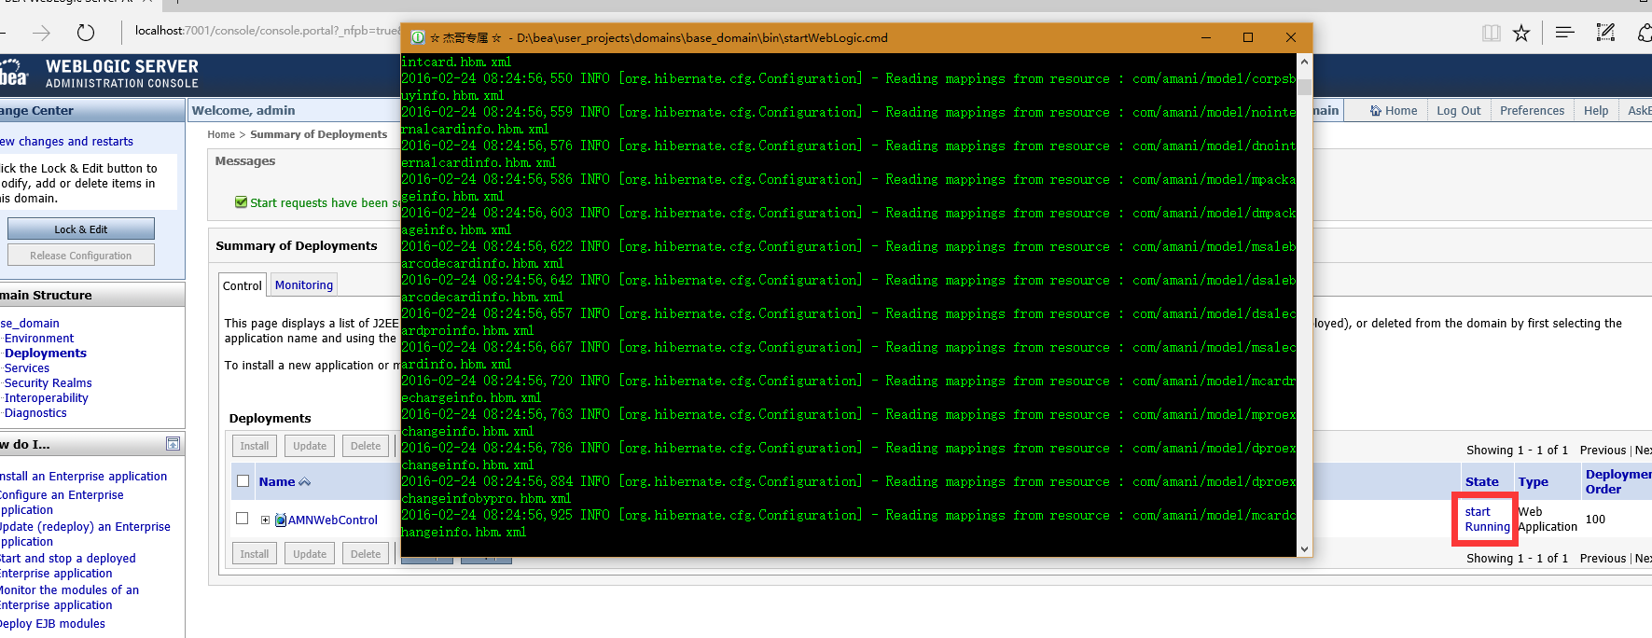Open the base_domain tree node
Viewport: 1652px width, 638px height.
pos(30,324)
